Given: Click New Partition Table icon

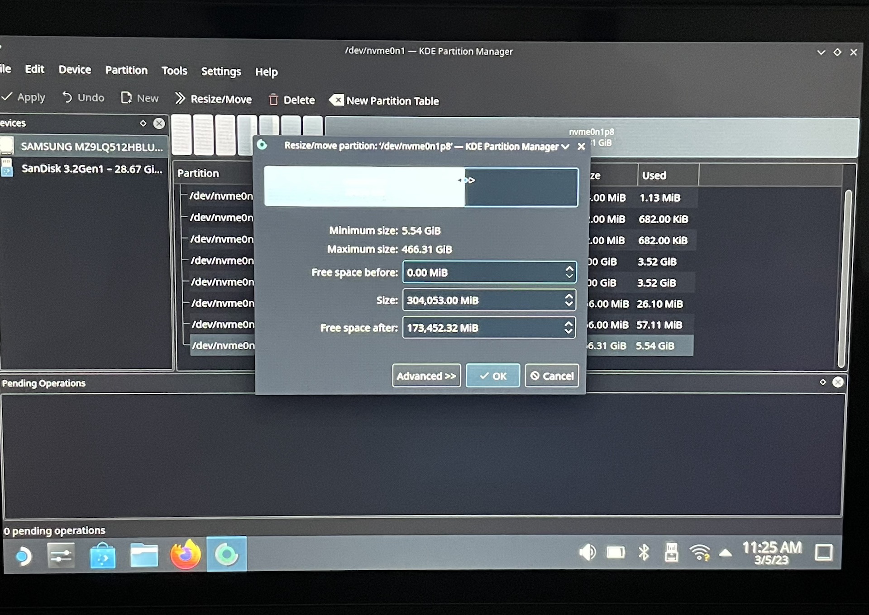Looking at the screenshot, I should pos(336,100).
